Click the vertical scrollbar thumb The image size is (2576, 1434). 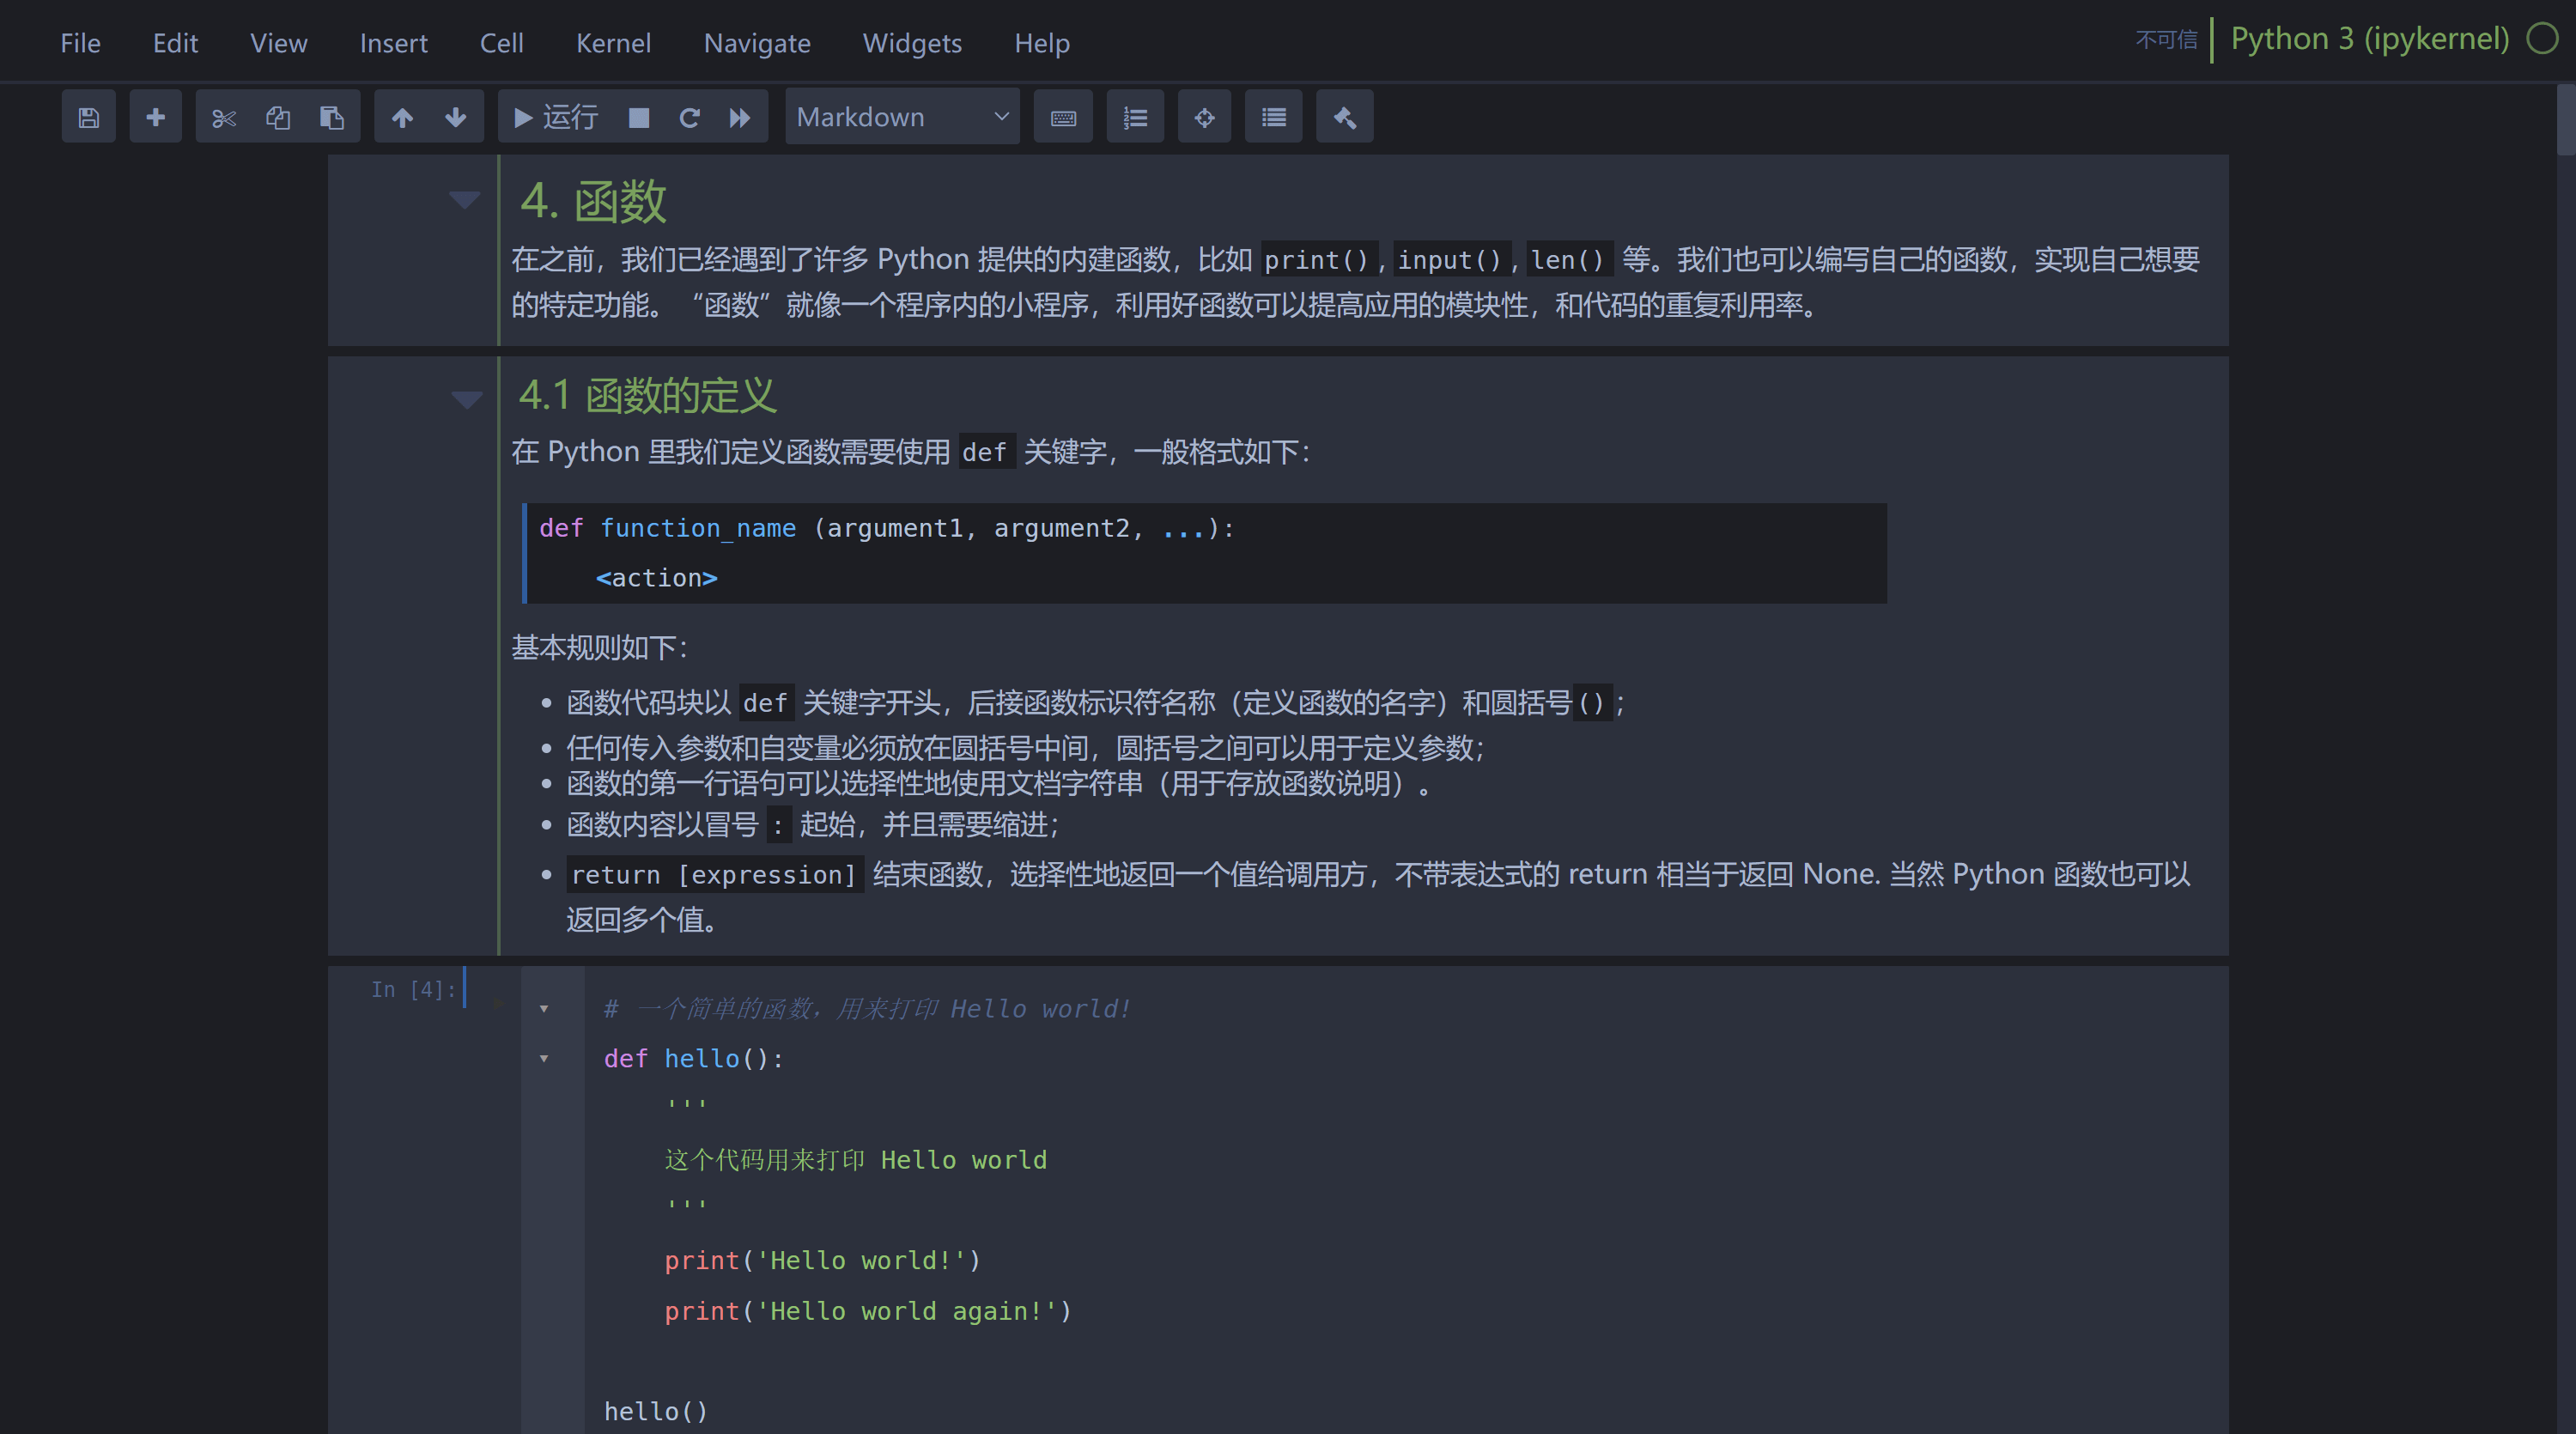[2565, 120]
